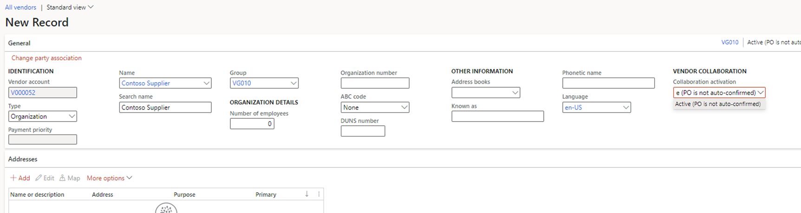Focus the Search name text field

tap(165, 107)
